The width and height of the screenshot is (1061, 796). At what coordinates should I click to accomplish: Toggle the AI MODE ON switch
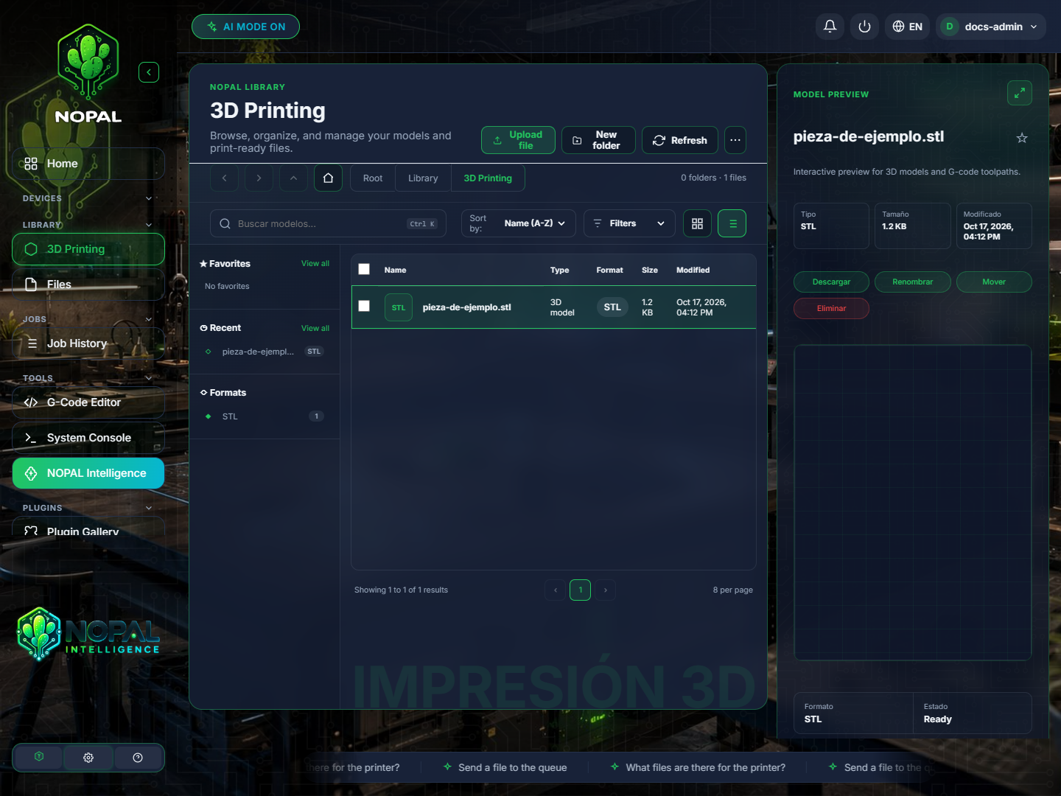(245, 27)
